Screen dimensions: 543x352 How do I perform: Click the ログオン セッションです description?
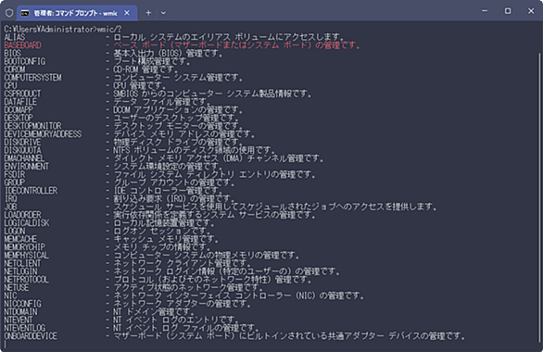pyautogui.click(x=162, y=231)
